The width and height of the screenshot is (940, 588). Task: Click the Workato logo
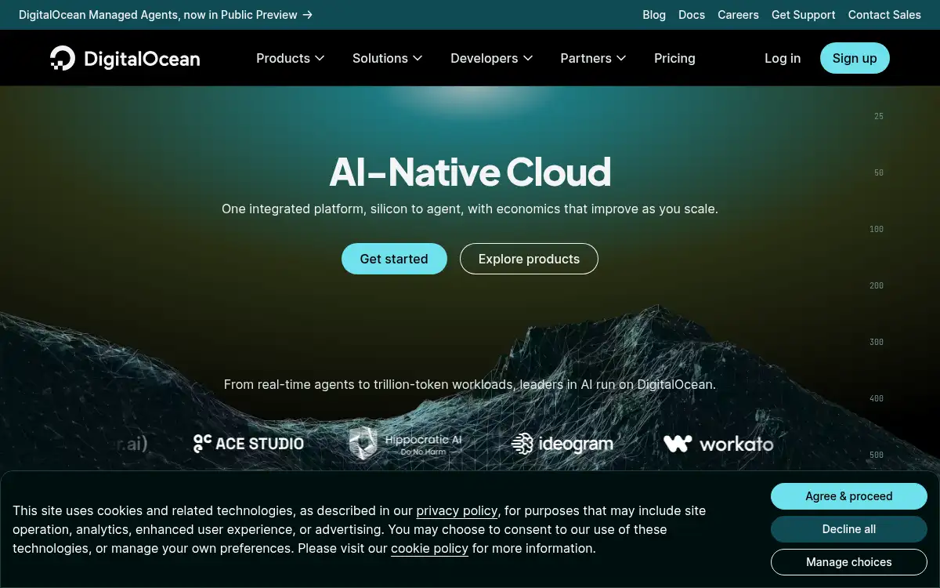(718, 444)
